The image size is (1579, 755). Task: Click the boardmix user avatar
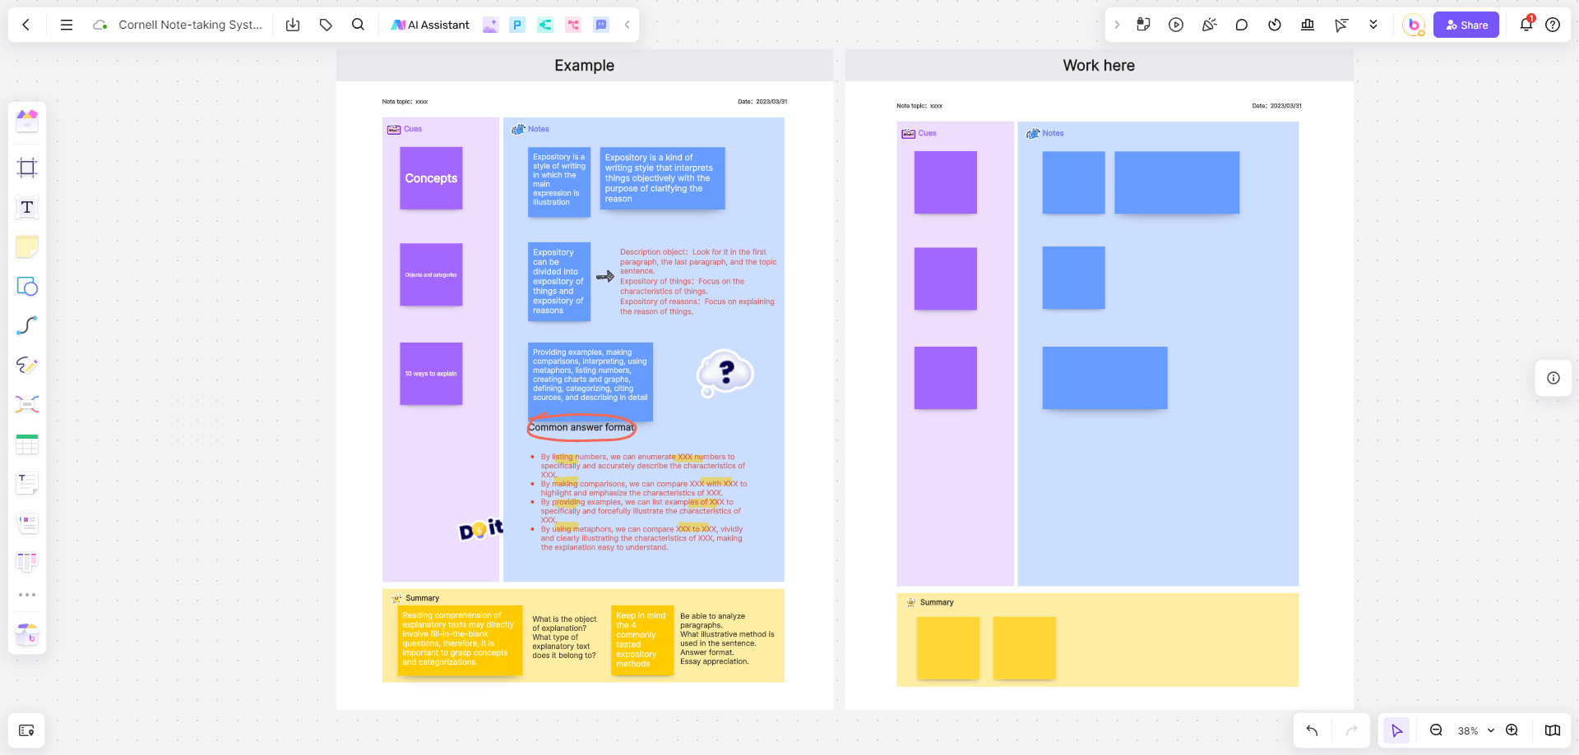point(1414,25)
